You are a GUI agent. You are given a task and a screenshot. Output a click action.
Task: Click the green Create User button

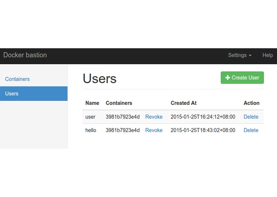[x=242, y=77]
